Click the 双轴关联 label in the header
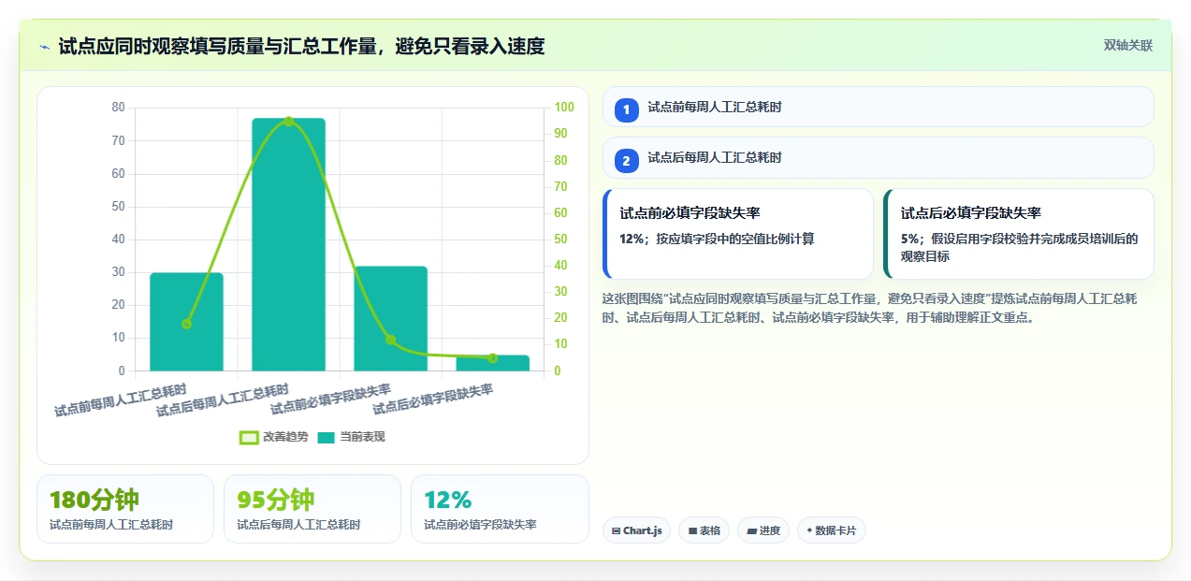This screenshot has height=581, width=1191. (1128, 46)
